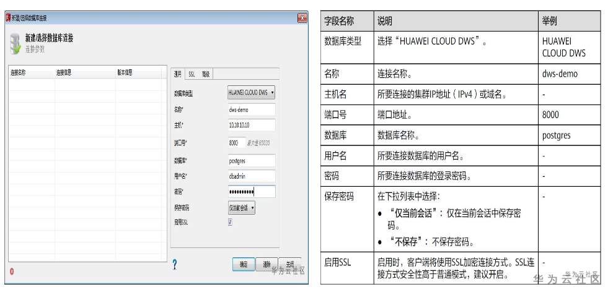Click the 连接参数 subtitle text
The width and height of the screenshot is (608, 295).
click(x=35, y=50)
